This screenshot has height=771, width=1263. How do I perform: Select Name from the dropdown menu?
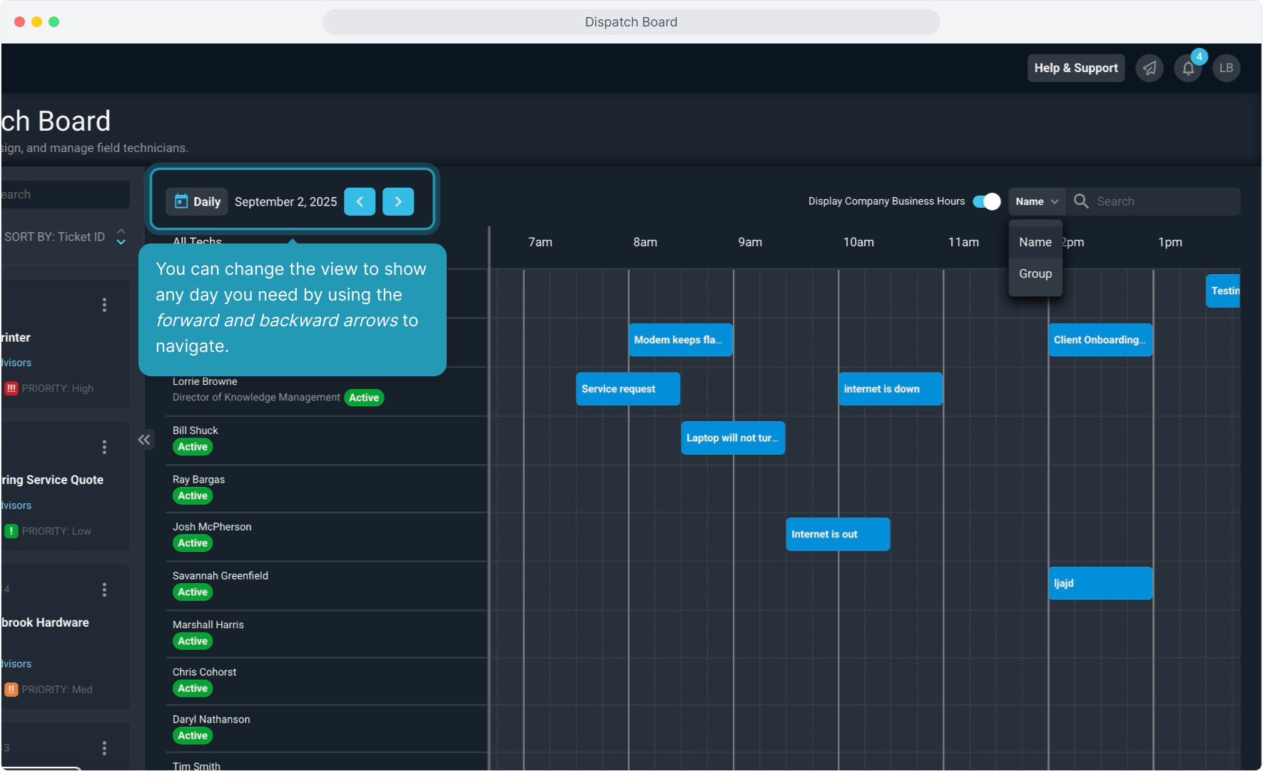[1035, 243]
